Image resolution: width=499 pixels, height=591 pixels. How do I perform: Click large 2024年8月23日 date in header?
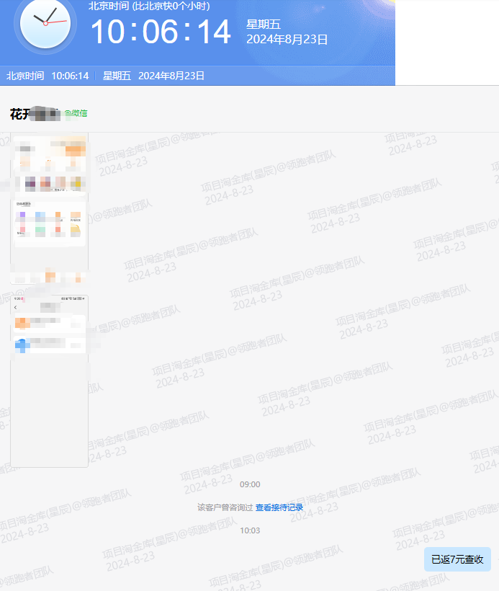pos(287,40)
